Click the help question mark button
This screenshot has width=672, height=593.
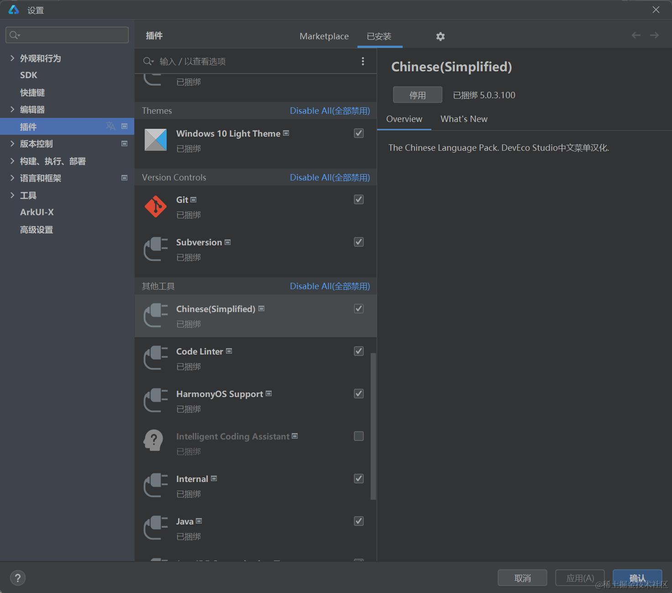coord(18,578)
